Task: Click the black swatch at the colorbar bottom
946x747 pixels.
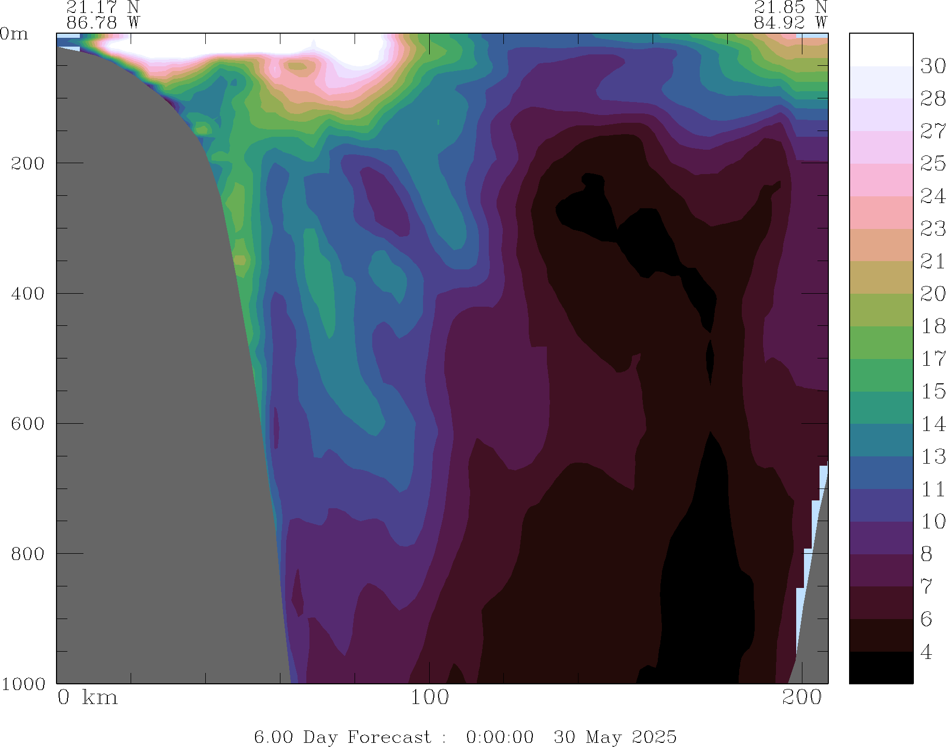Action: [x=881, y=668]
